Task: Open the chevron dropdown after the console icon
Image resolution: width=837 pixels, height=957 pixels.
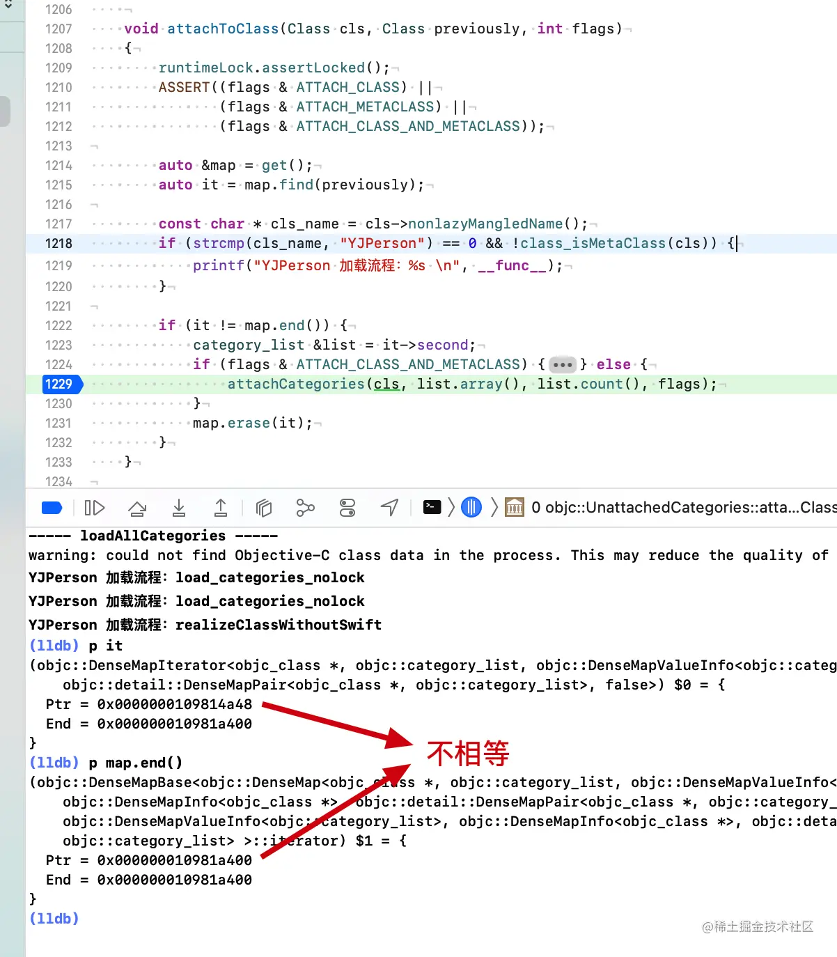Action: coord(451,508)
